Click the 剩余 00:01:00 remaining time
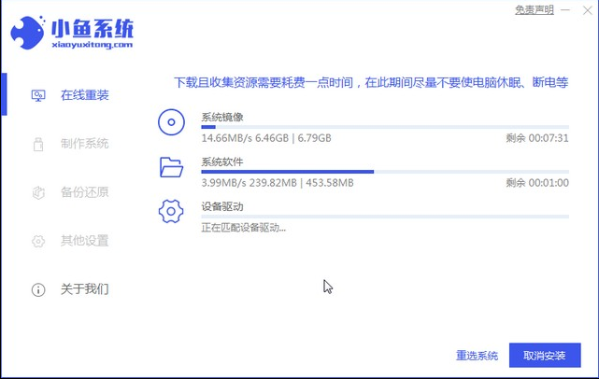599x379 pixels. pyautogui.click(x=537, y=183)
